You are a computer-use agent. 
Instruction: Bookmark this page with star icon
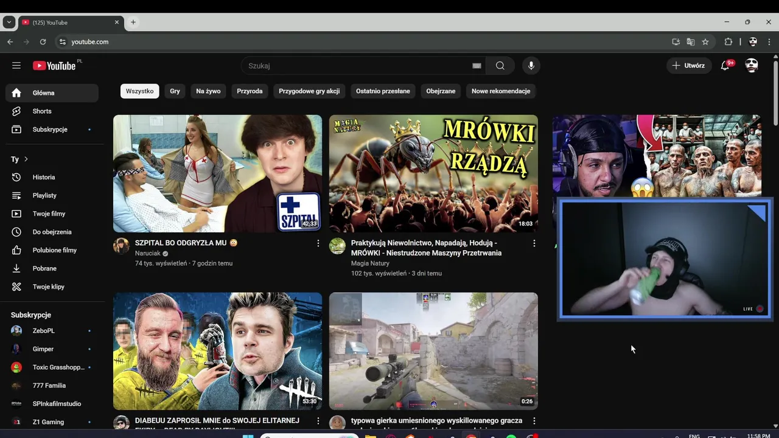click(x=705, y=42)
